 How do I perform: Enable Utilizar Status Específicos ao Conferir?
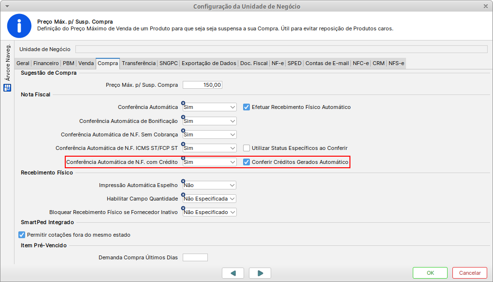pos(246,148)
